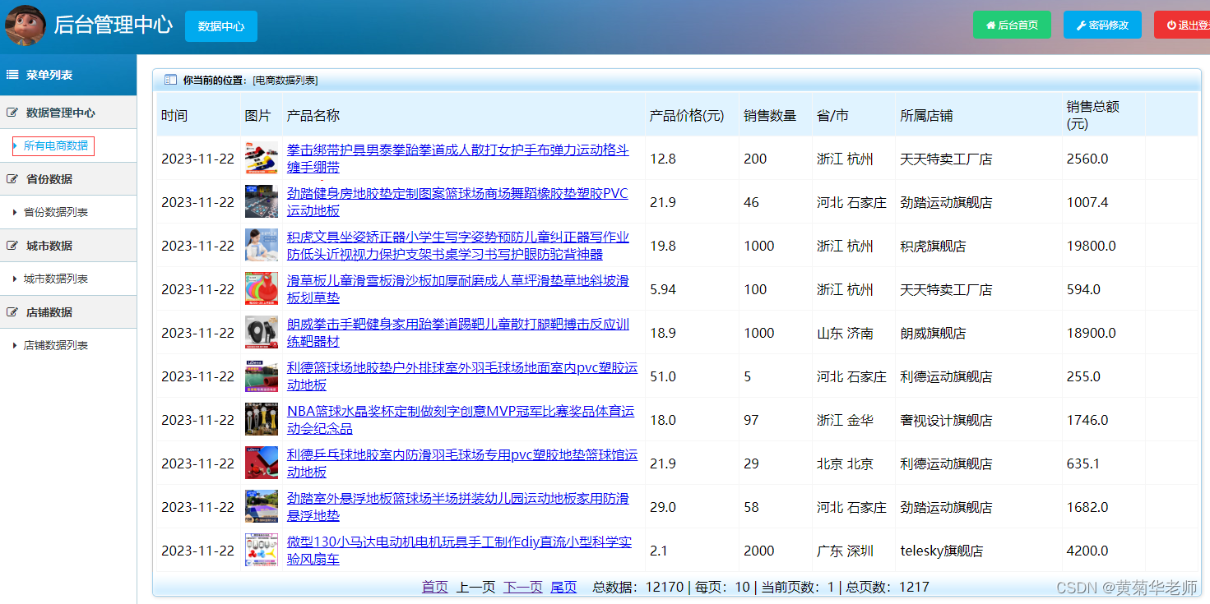Click the red 退出登录 button
This screenshot has height=604, width=1210.
1182,25
